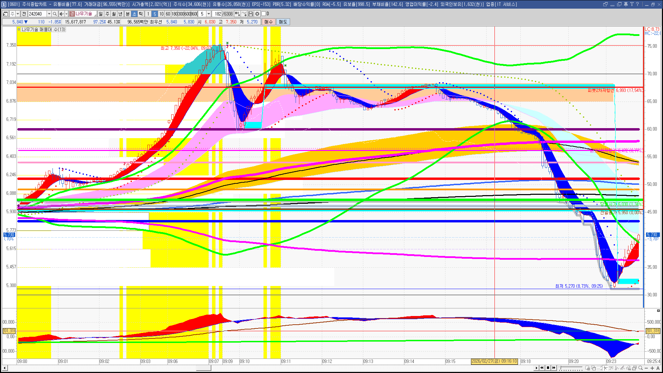Click the save chart floppy icon
This screenshot has height=373, width=663.
251,14
